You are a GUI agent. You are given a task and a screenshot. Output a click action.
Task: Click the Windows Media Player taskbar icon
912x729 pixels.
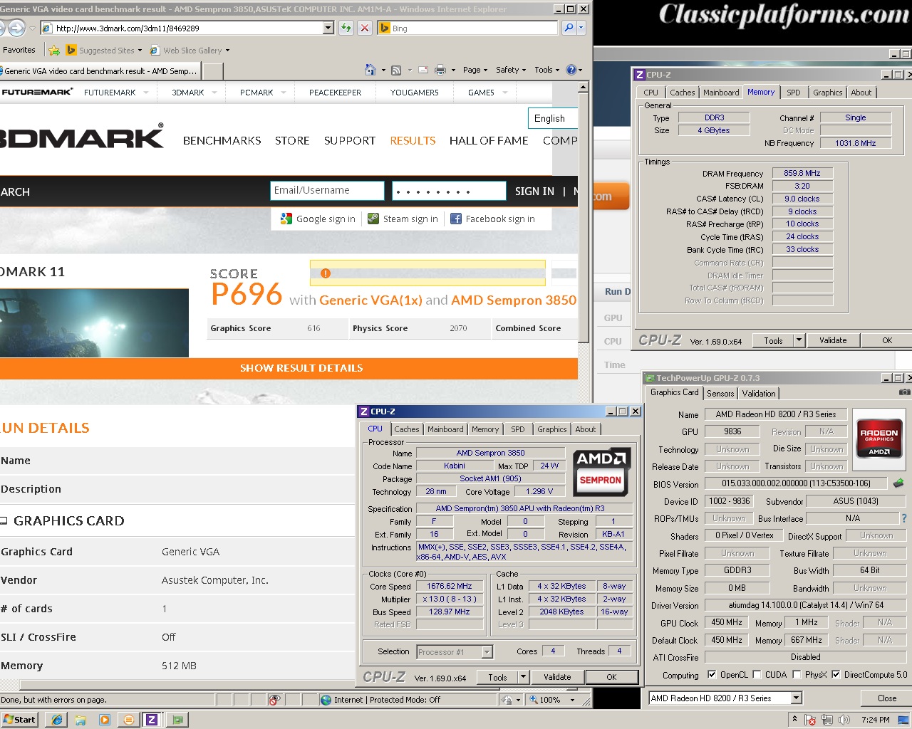(104, 720)
